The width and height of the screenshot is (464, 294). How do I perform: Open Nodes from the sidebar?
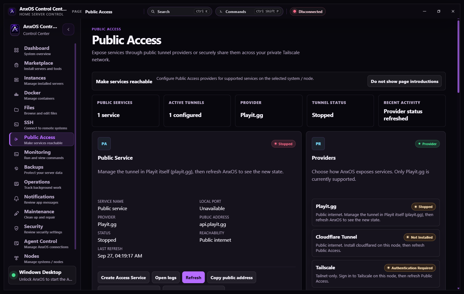tap(42, 258)
